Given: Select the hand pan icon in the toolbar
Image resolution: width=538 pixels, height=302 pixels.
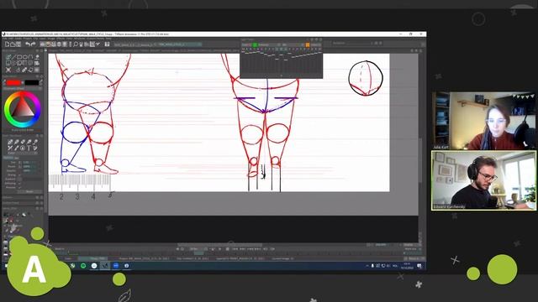Looking at the screenshot, I should [x=81, y=44].
